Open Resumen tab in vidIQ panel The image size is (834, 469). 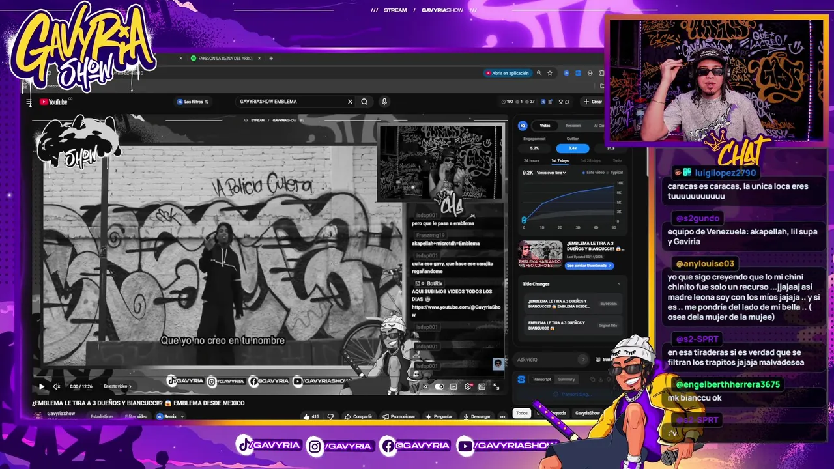click(x=573, y=126)
